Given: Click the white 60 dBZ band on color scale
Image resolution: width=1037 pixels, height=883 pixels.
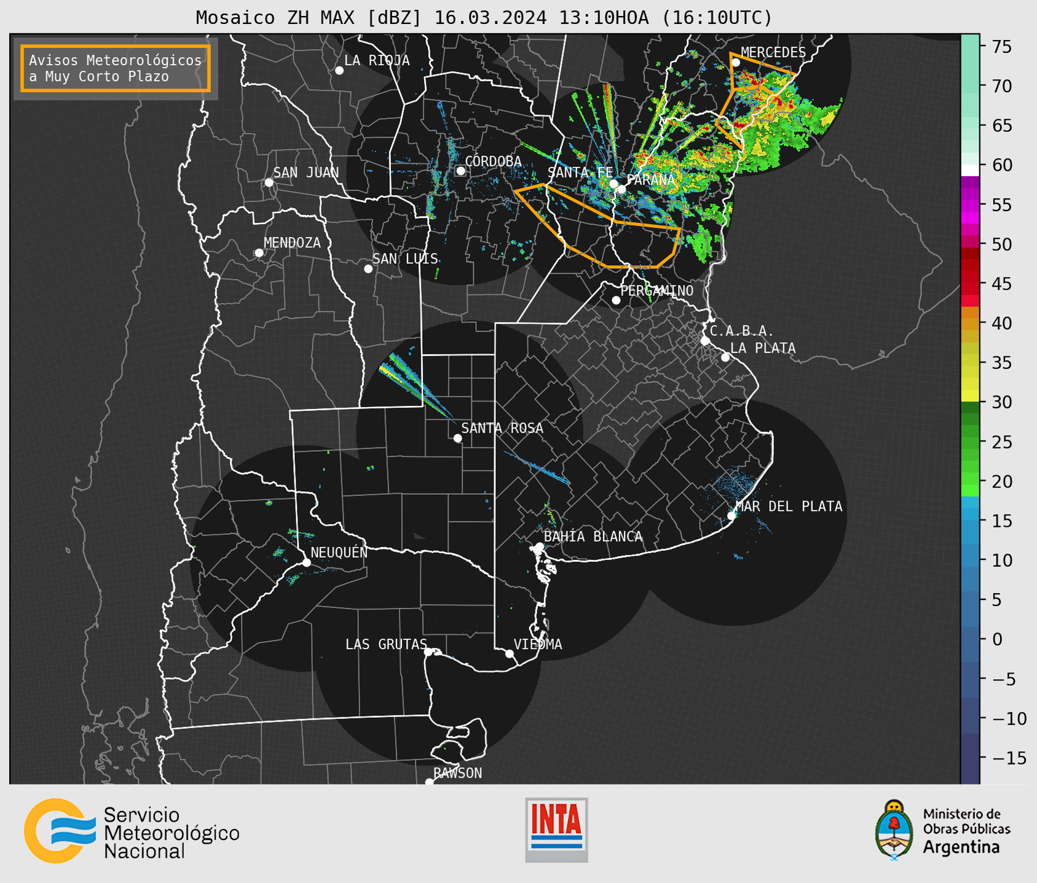Looking at the screenshot, I should [970, 169].
